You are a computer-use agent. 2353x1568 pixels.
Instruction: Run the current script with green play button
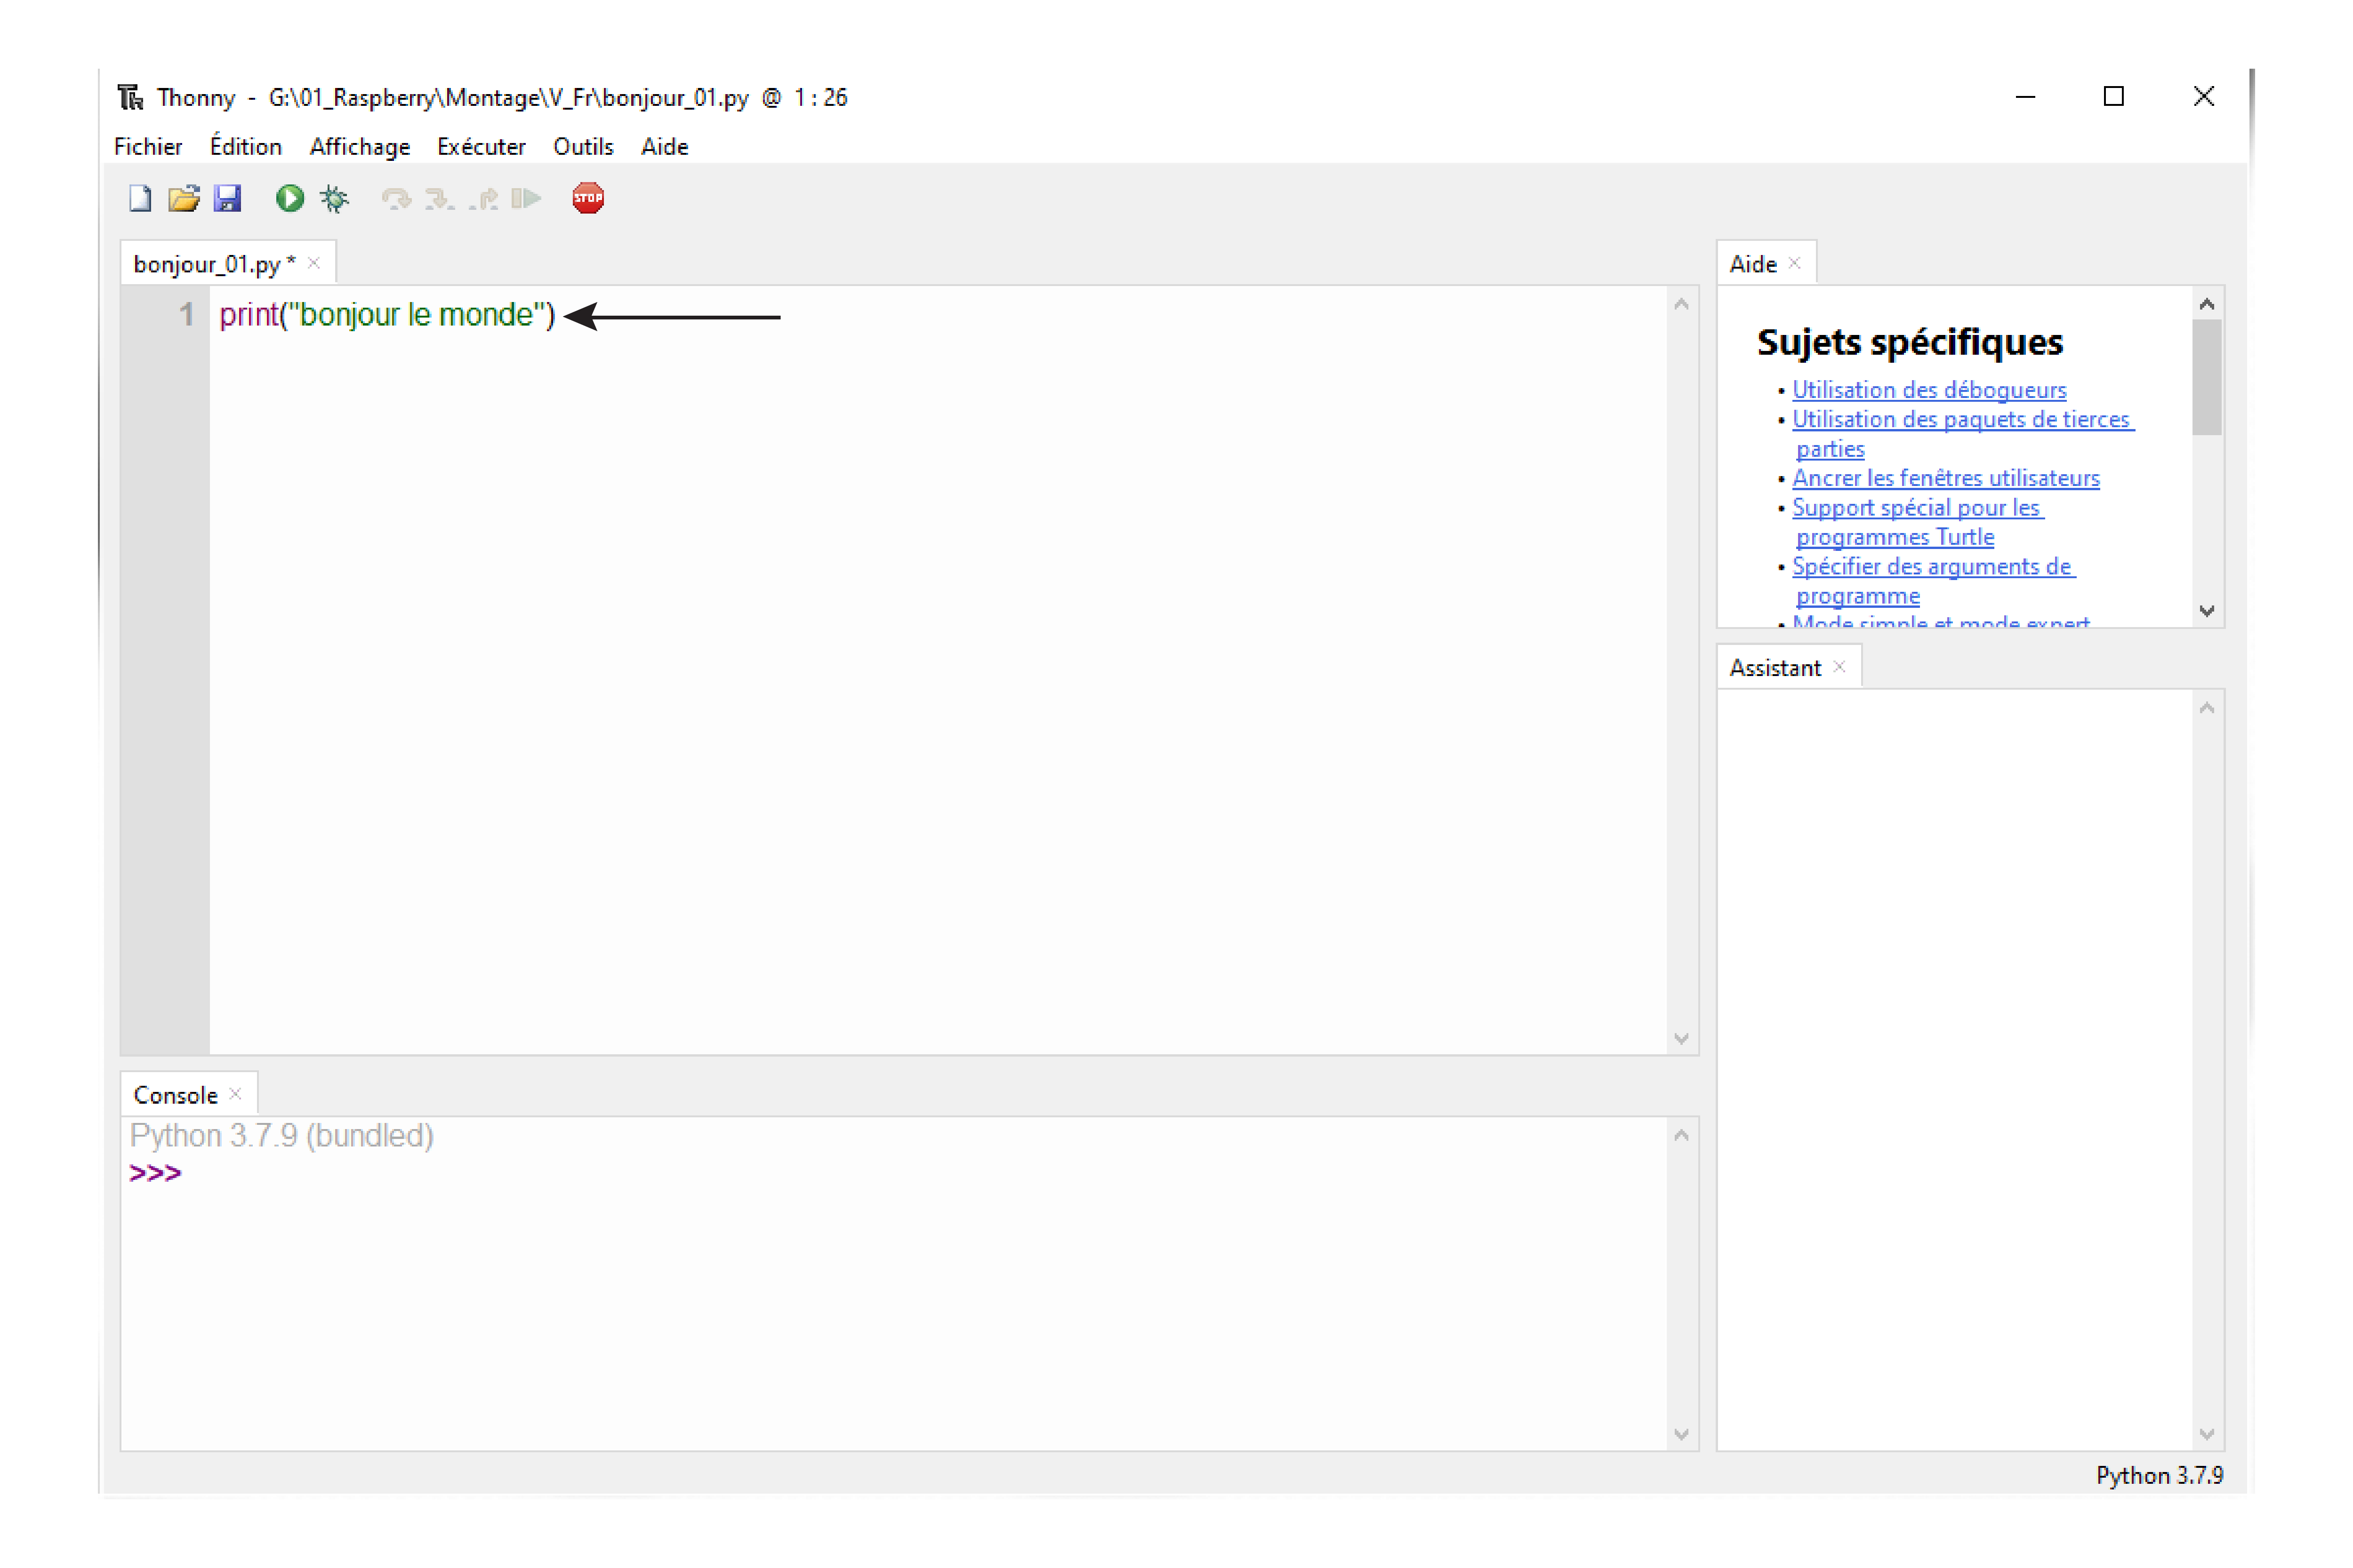pos(290,198)
